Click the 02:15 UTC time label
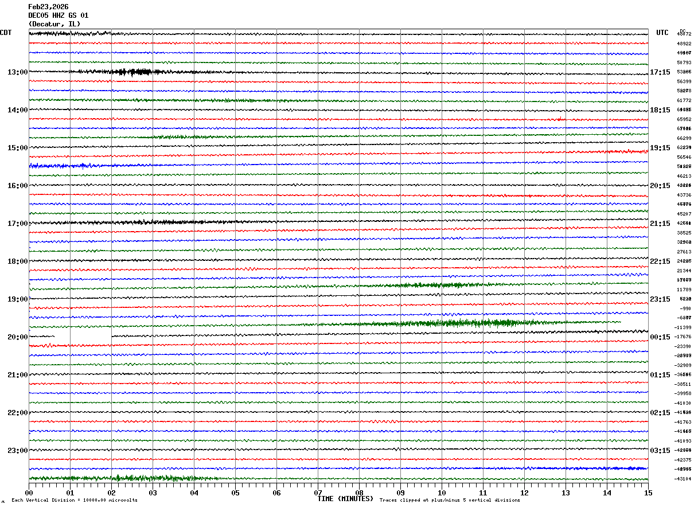Screen dimensions: 694x508 click(660, 413)
